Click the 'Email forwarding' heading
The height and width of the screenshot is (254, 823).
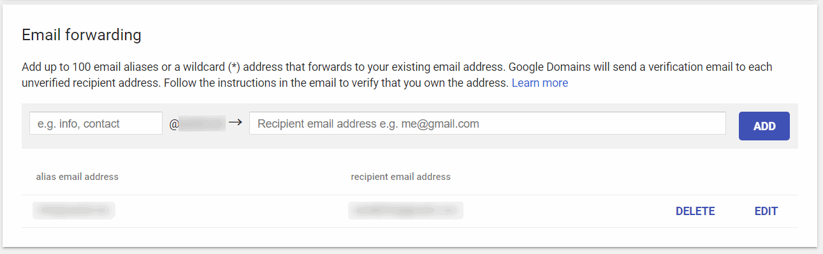point(82,35)
